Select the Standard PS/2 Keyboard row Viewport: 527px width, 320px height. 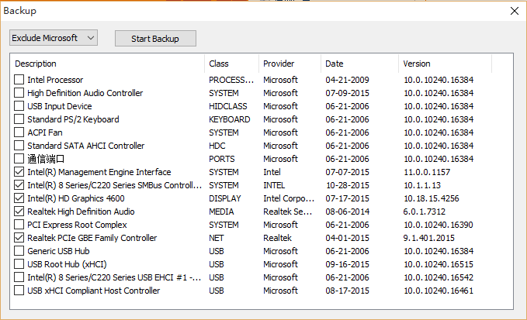(73, 119)
